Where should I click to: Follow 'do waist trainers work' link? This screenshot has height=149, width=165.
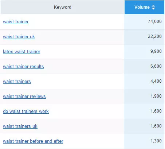pos(26,111)
